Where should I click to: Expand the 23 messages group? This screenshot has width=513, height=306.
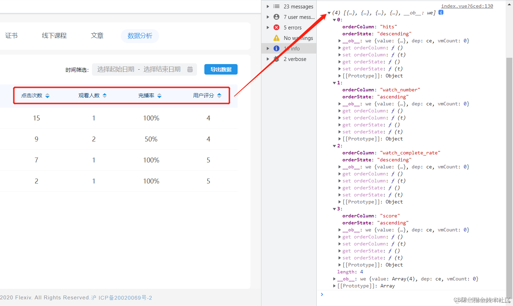268,6
